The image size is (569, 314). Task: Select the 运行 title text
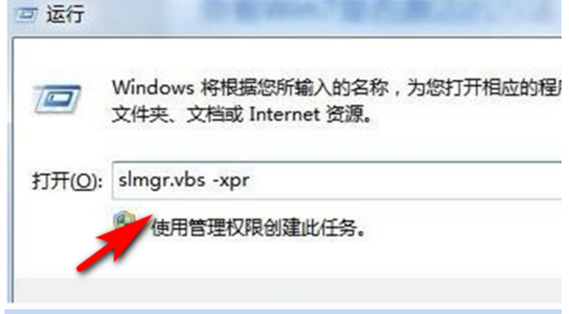pos(65,15)
